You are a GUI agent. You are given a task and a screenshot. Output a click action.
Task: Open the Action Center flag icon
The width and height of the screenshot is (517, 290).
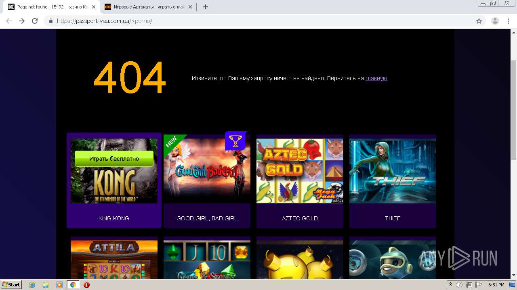(x=479, y=285)
